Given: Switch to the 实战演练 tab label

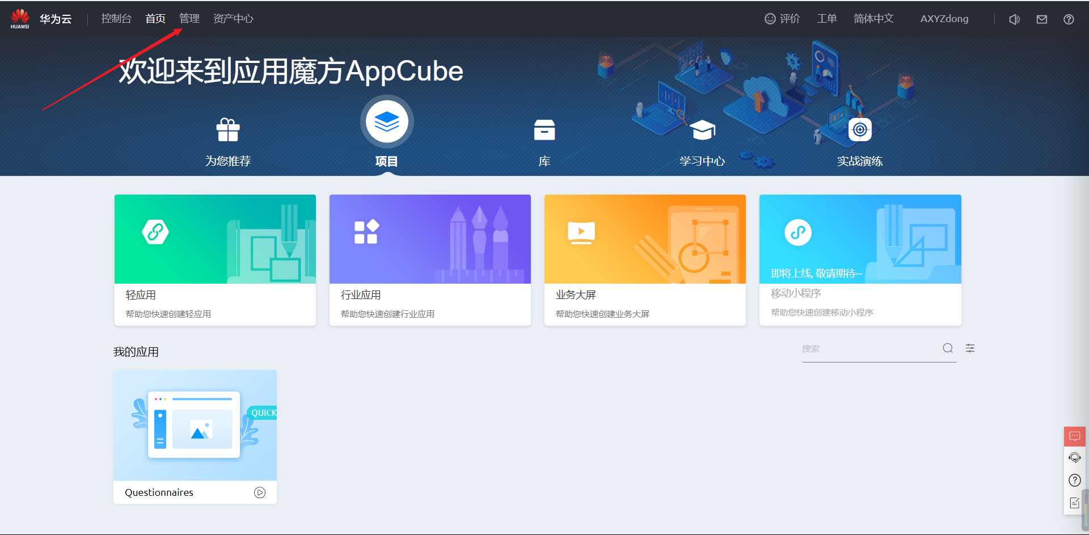Looking at the screenshot, I should click(x=860, y=161).
